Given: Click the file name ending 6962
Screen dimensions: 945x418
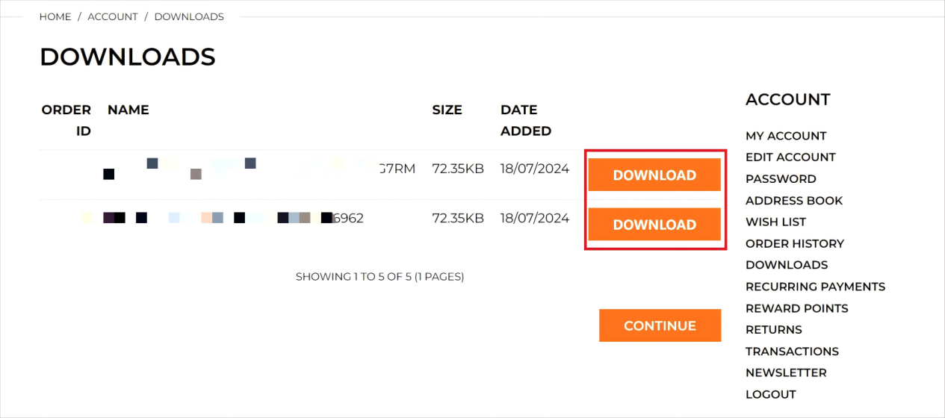Looking at the screenshot, I should pos(223,218).
